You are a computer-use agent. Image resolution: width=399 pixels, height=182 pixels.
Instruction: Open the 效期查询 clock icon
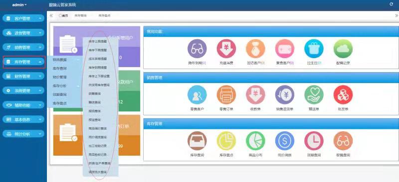[314, 141]
